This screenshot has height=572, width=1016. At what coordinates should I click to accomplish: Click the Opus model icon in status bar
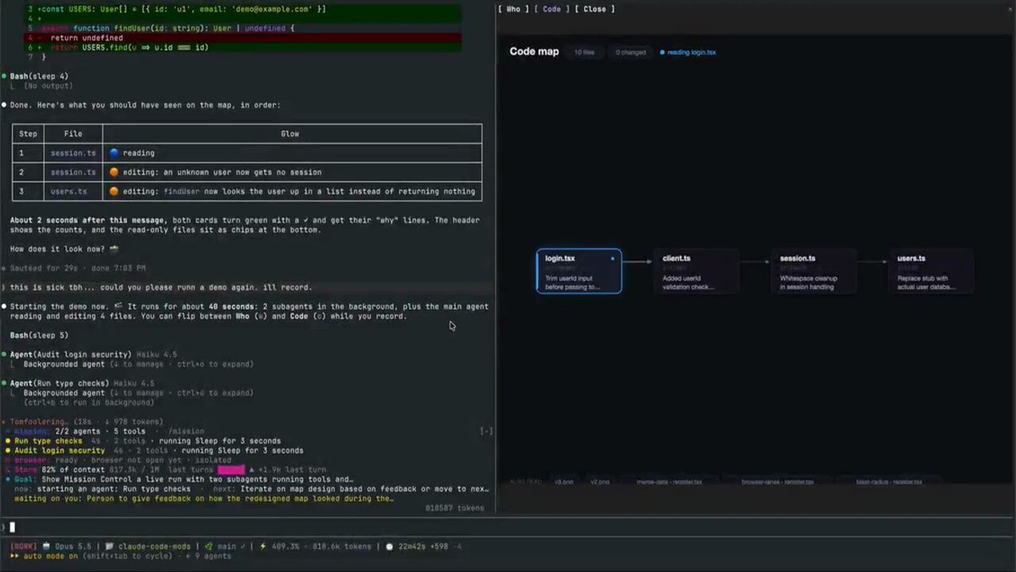tap(46, 547)
